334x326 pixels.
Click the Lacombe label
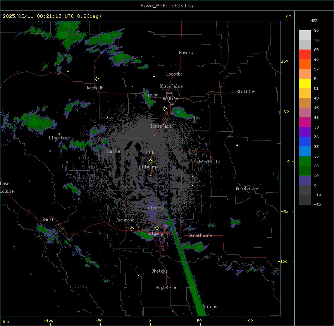pos(174,74)
